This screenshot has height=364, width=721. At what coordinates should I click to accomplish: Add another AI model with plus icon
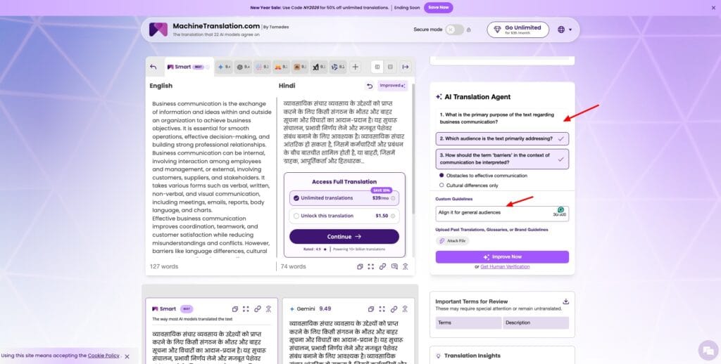(x=355, y=67)
